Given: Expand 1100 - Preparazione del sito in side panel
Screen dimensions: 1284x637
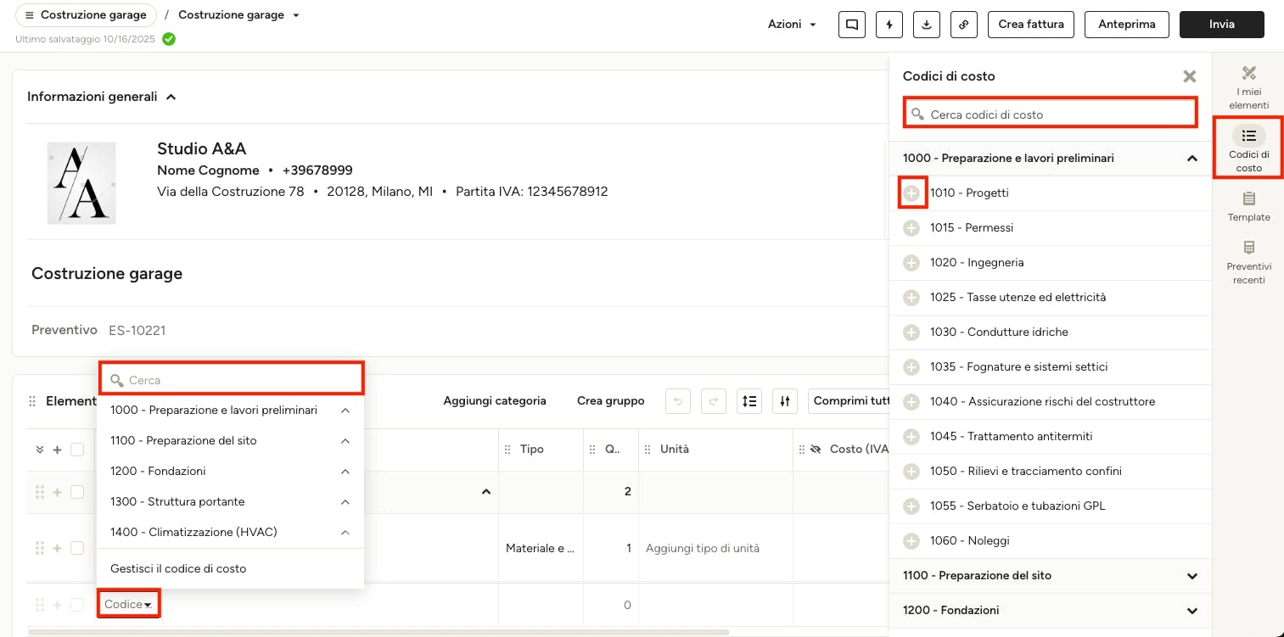Looking at the screenshot, I should tap(1192, 576).
